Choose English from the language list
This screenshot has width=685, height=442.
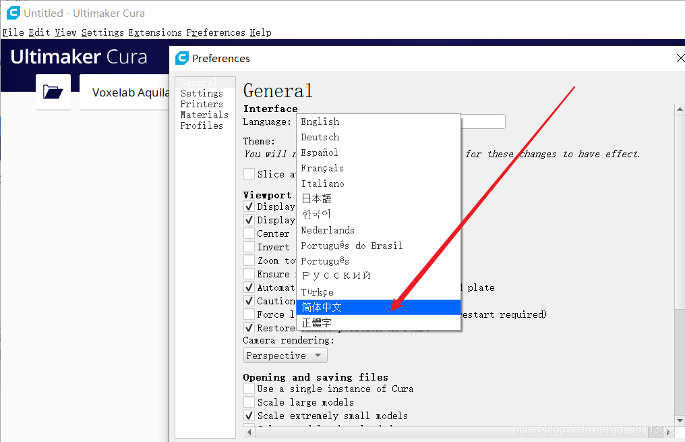pyautogui.click(x=378, y=121)
